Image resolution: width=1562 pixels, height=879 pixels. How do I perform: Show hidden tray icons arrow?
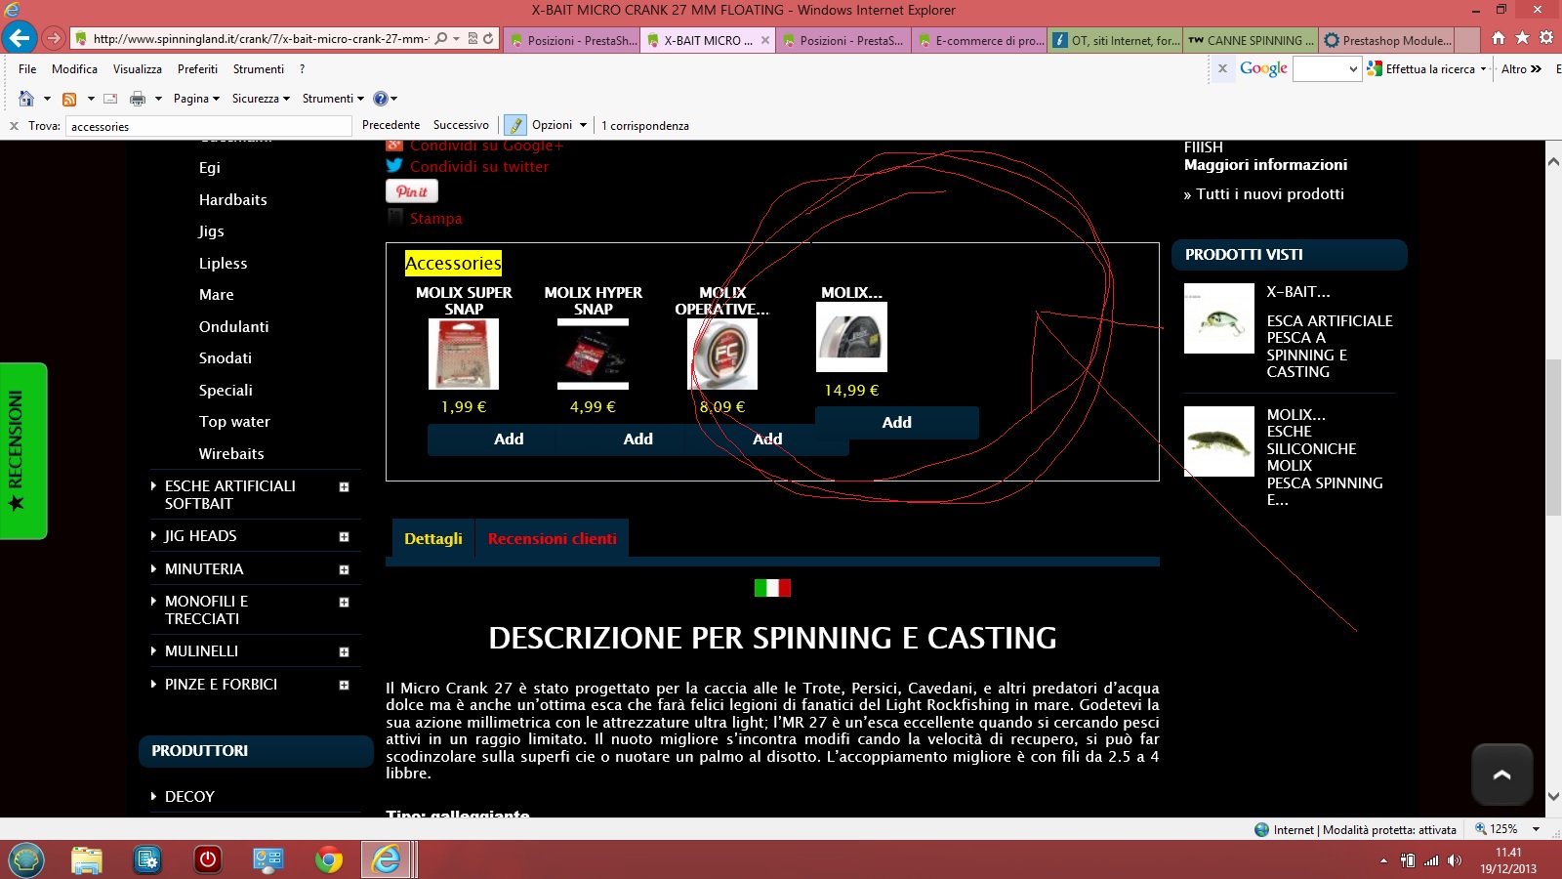(1383, 860)
